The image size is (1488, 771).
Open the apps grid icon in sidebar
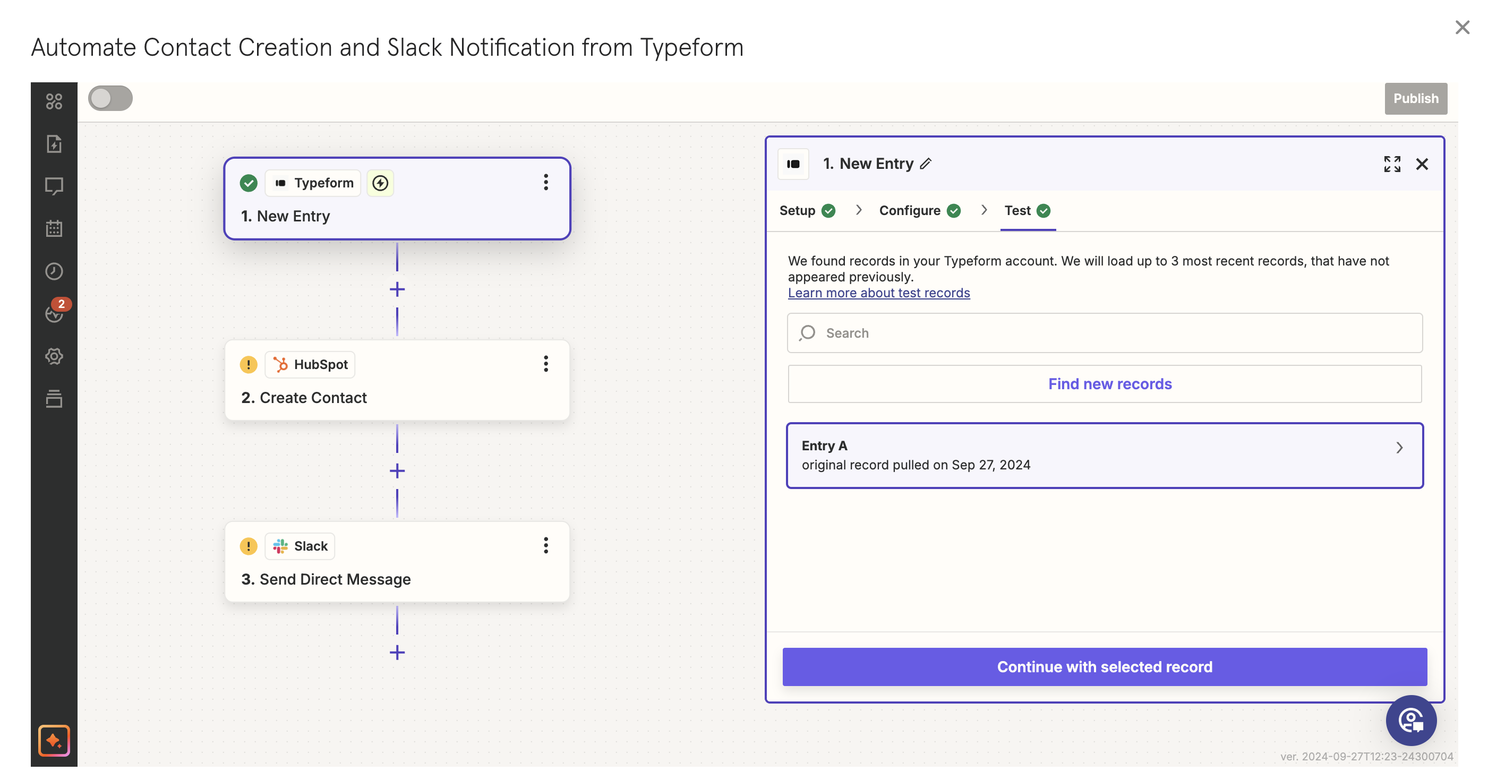(54, 101)
